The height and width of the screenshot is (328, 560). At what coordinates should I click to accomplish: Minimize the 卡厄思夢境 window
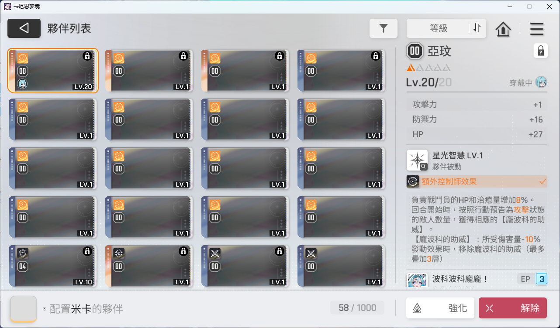[510, 7]
